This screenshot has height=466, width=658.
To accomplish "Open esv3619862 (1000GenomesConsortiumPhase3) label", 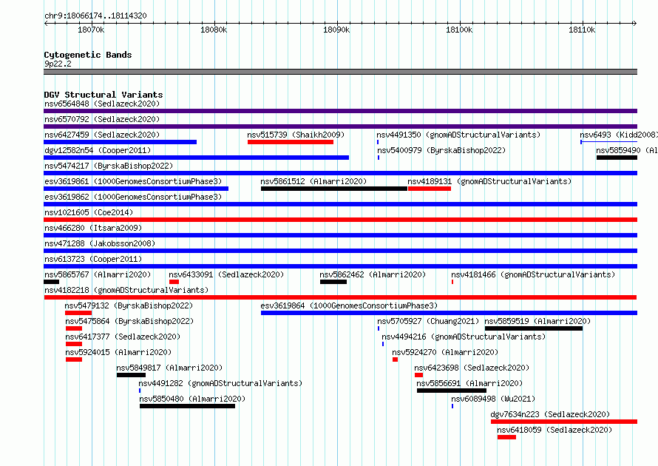I will coord(133,197).
